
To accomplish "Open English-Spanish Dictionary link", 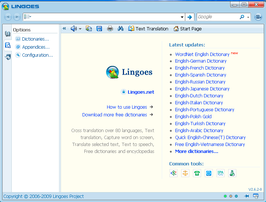I will click(201, 75).
